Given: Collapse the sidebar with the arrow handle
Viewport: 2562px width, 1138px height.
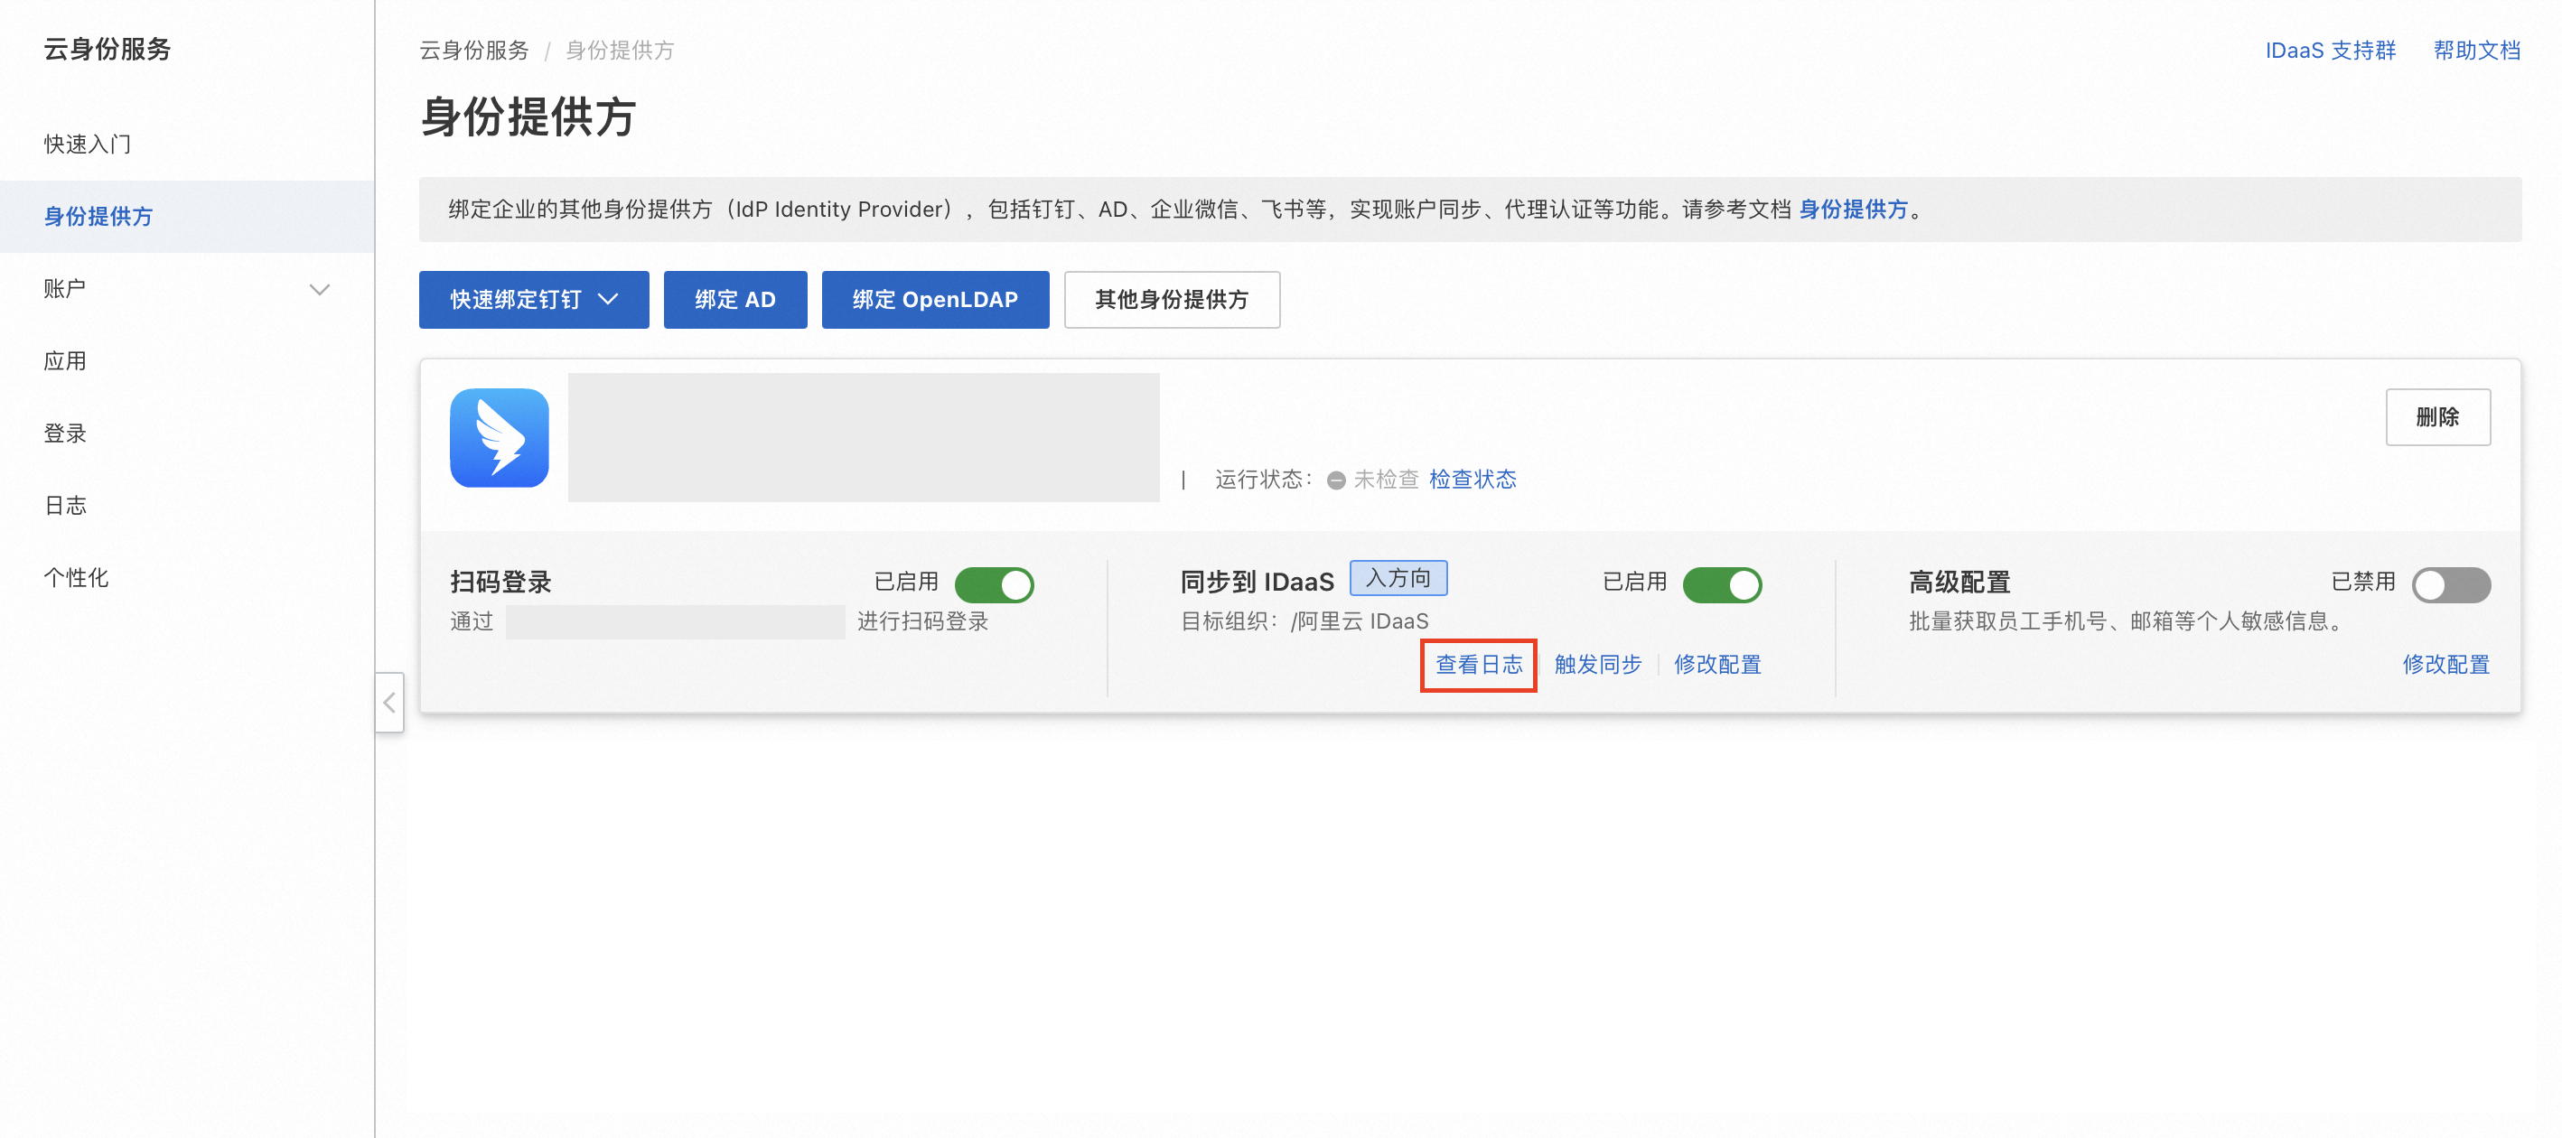Looking at the screenshot, I should [x=388, y=703].
